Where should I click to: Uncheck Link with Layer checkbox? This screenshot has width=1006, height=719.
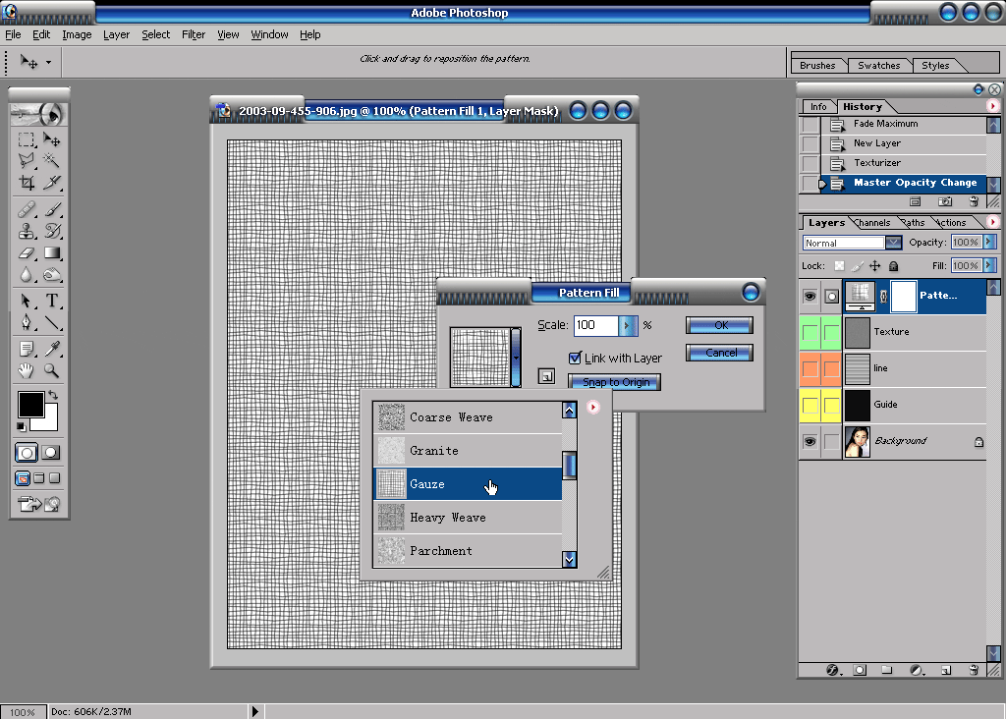click(575, 358)
